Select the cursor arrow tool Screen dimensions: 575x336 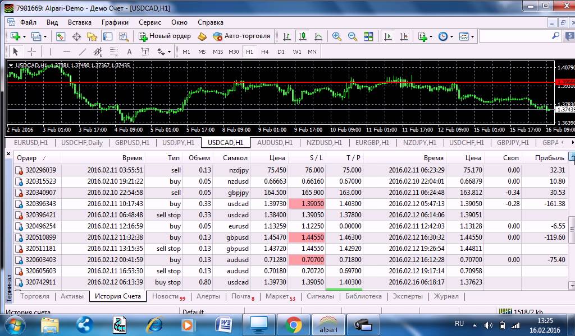[15, 52]
